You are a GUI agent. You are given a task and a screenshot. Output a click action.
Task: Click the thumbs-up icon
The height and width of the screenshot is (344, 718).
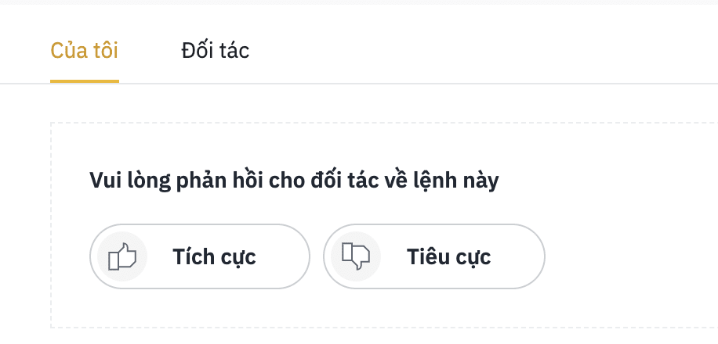point(122,256)
